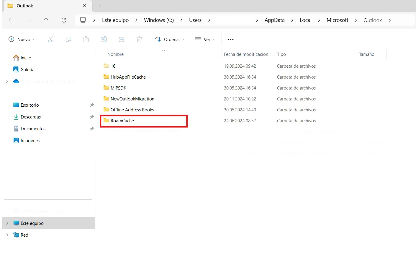Expand the OneDrive tree node
Viewport: 416px width, 265px height.
(7, 81)
